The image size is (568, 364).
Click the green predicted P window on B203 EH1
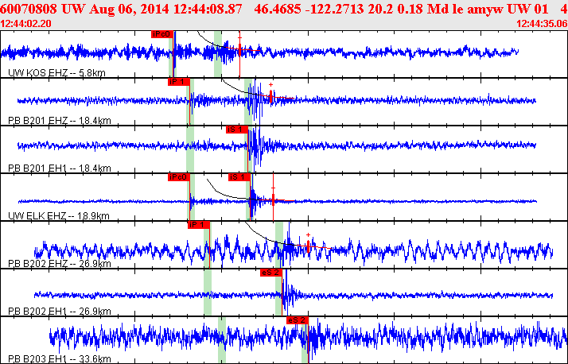(x=222, y=340)
